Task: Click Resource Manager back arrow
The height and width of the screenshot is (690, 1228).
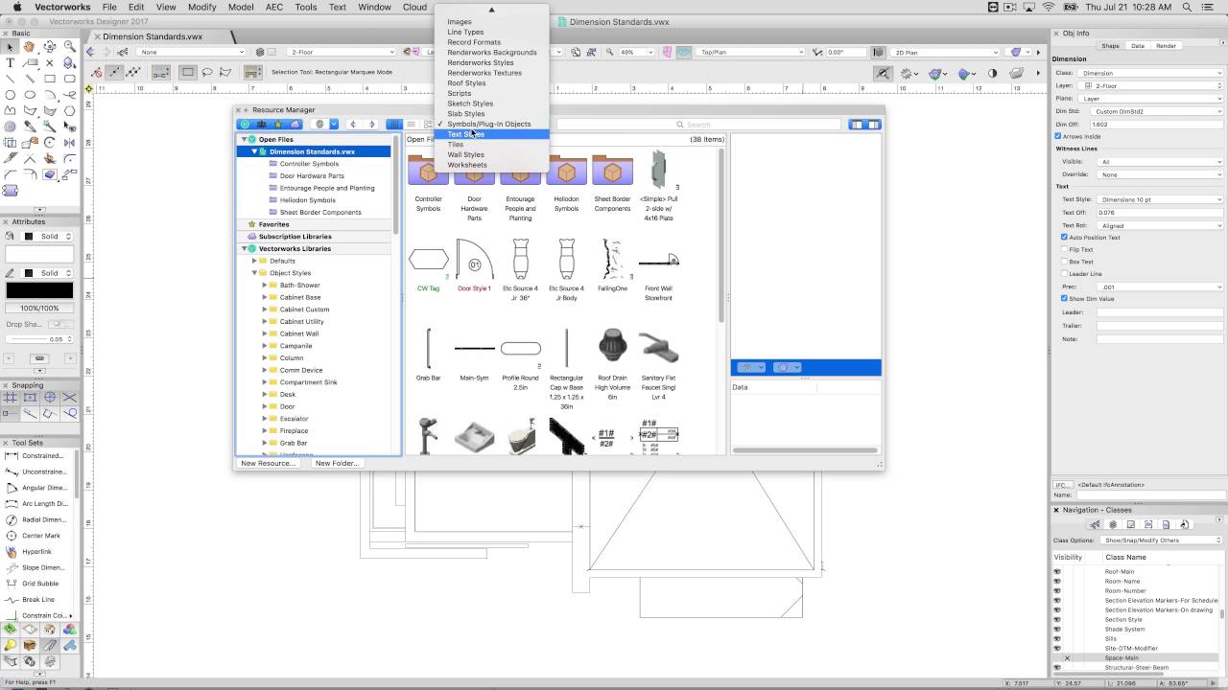Action: (x=354, y=125)
